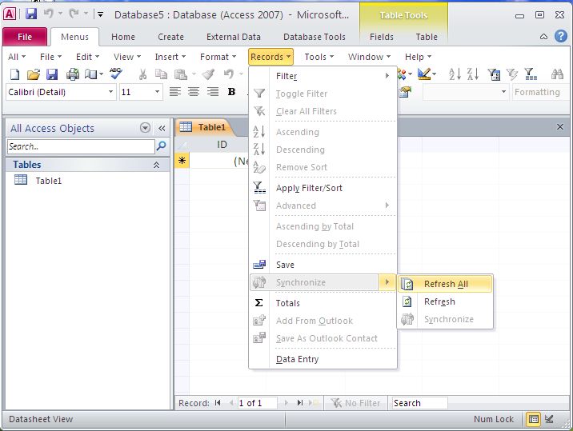
Task: Open the font size 11 dropdown
Action: coord(157,92)
